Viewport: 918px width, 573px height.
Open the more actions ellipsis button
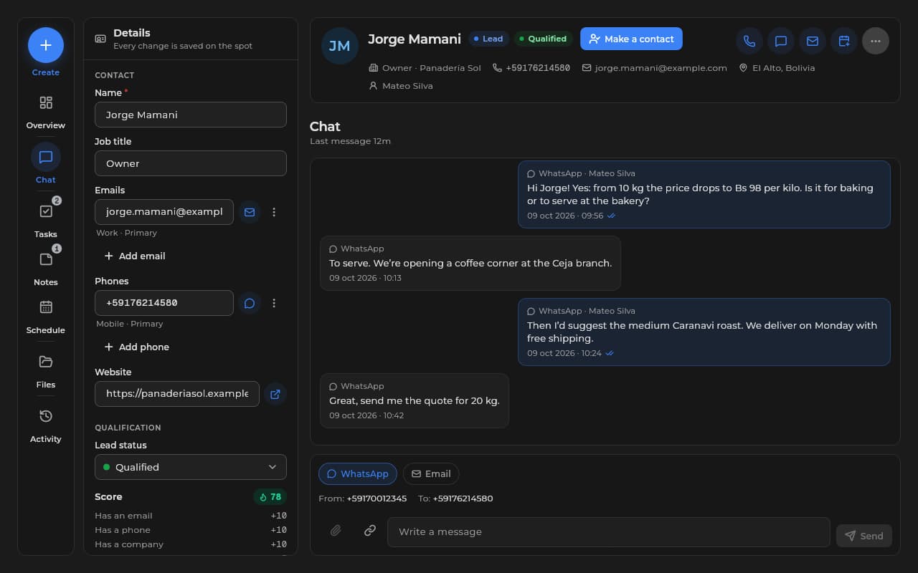[x=876, y=41]
